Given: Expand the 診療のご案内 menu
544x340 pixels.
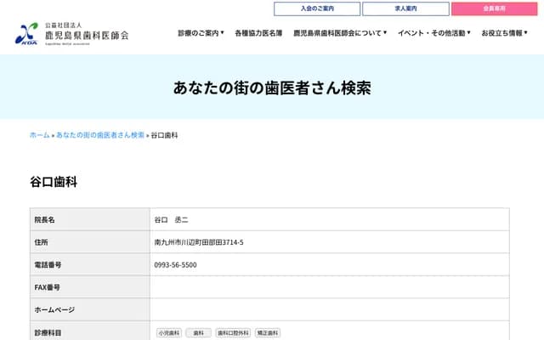Looking at the screenshot, I should [x=201, y=33].
